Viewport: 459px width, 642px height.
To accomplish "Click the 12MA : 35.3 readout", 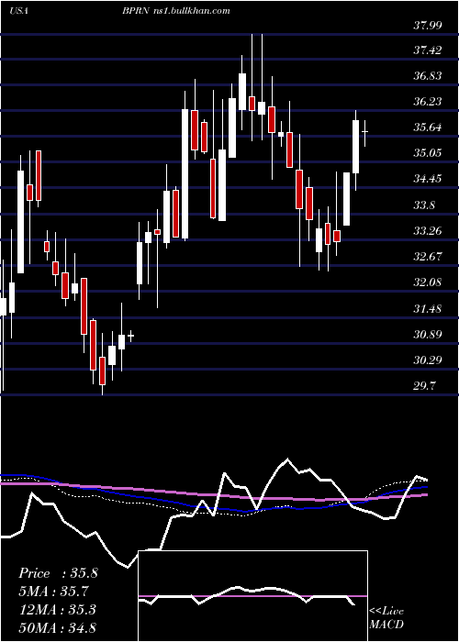I will pos(57,609).
